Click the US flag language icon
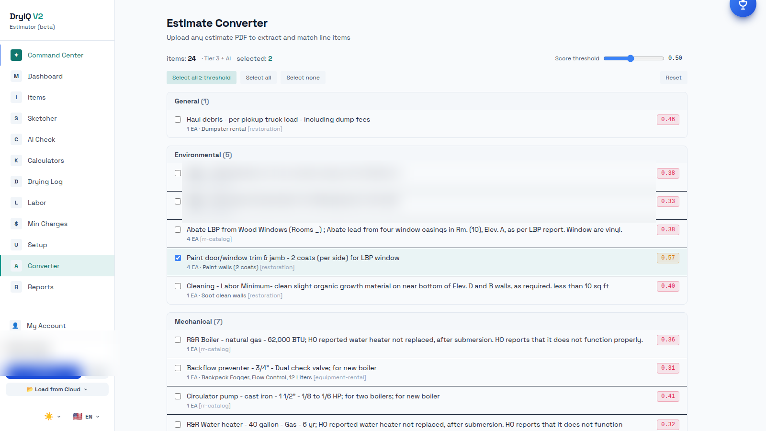This screenshot has height=431, width=766. pos(78,417)
